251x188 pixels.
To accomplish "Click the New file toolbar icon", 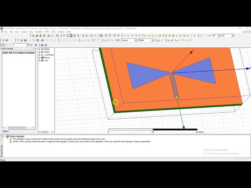I will (x=18, y=40).
